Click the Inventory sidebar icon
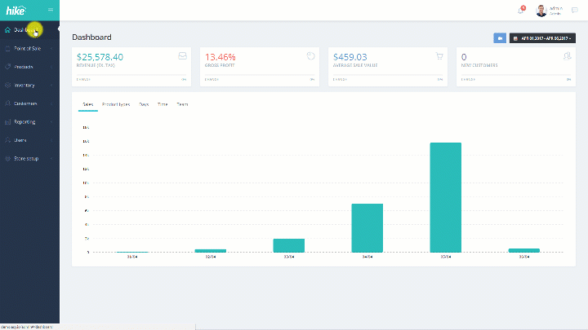 point(7,85)
